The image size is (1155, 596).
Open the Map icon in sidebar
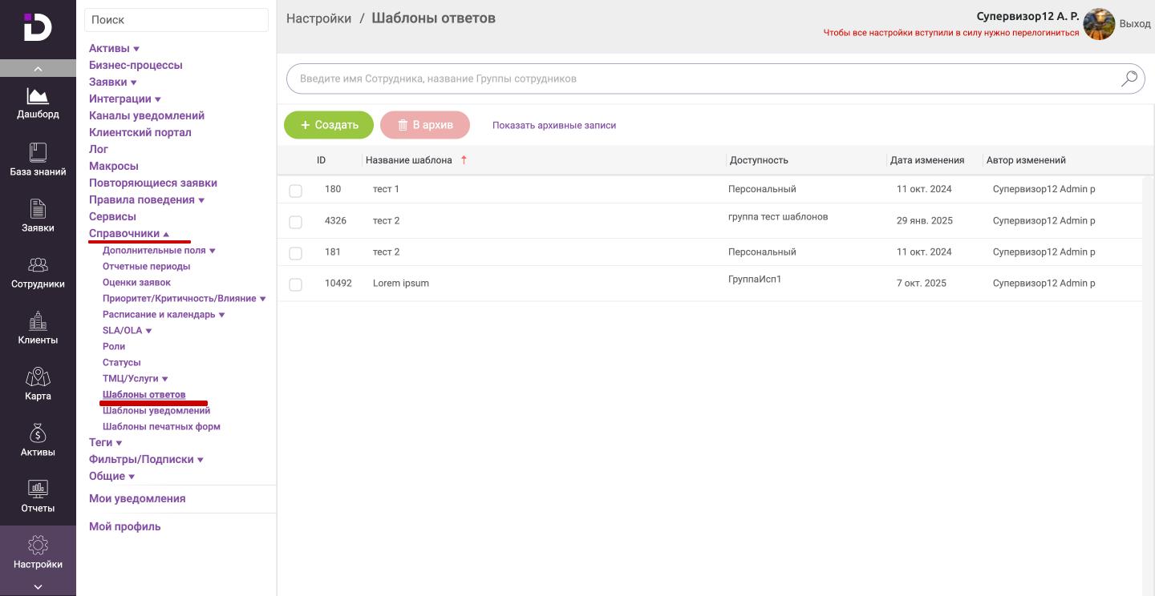[38, 377]
